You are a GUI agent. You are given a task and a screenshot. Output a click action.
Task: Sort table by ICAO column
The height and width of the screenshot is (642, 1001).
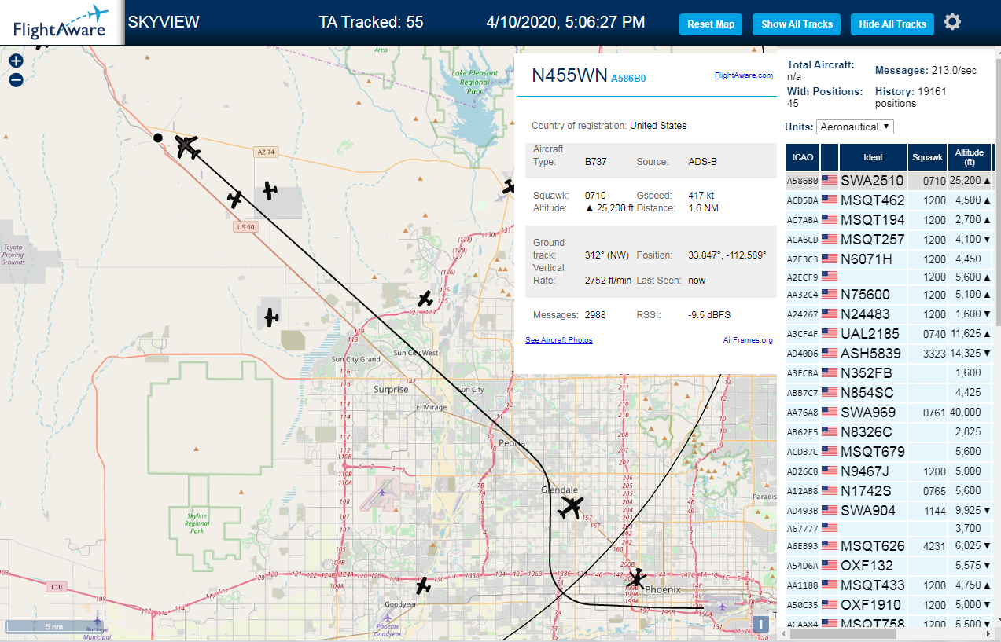(803, 157)
